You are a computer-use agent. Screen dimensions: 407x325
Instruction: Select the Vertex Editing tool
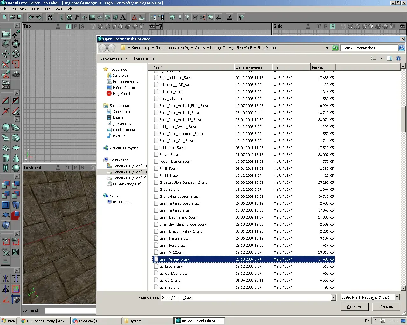click(x=16, y=34)
